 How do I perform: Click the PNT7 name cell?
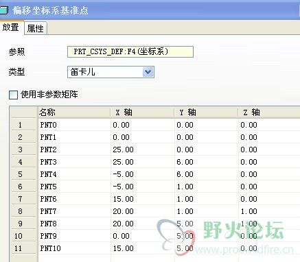point(74,211)
